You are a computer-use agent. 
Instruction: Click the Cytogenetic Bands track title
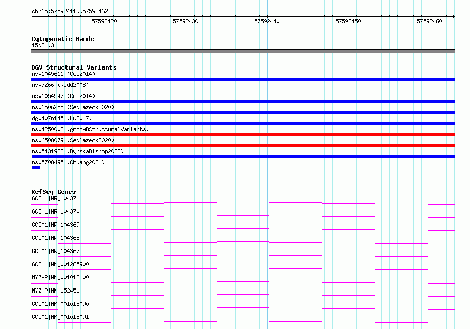pos(63,39)
